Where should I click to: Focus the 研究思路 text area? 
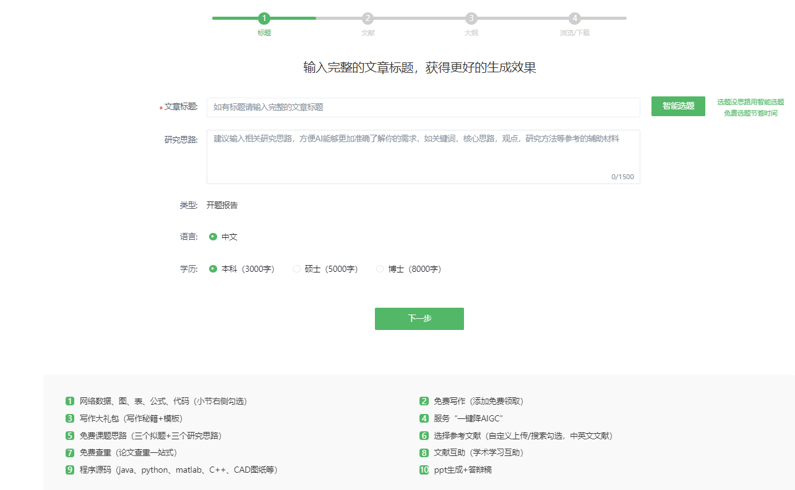point(423,156)
